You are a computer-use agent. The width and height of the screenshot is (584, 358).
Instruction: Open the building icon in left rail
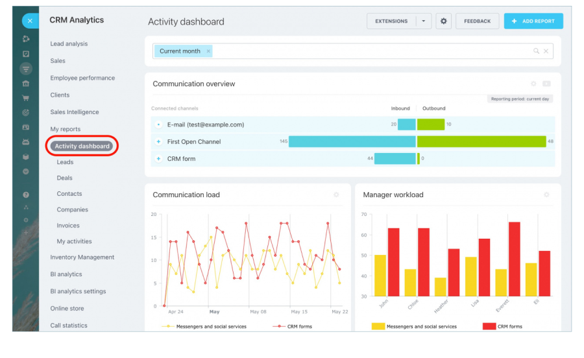click(26, 84)
